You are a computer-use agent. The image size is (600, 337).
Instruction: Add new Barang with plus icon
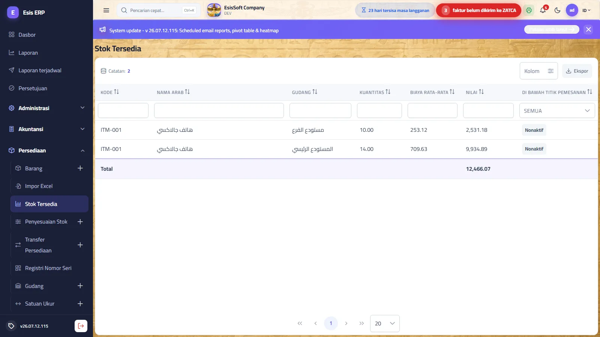pyautogui.click(x=80, y=168)
